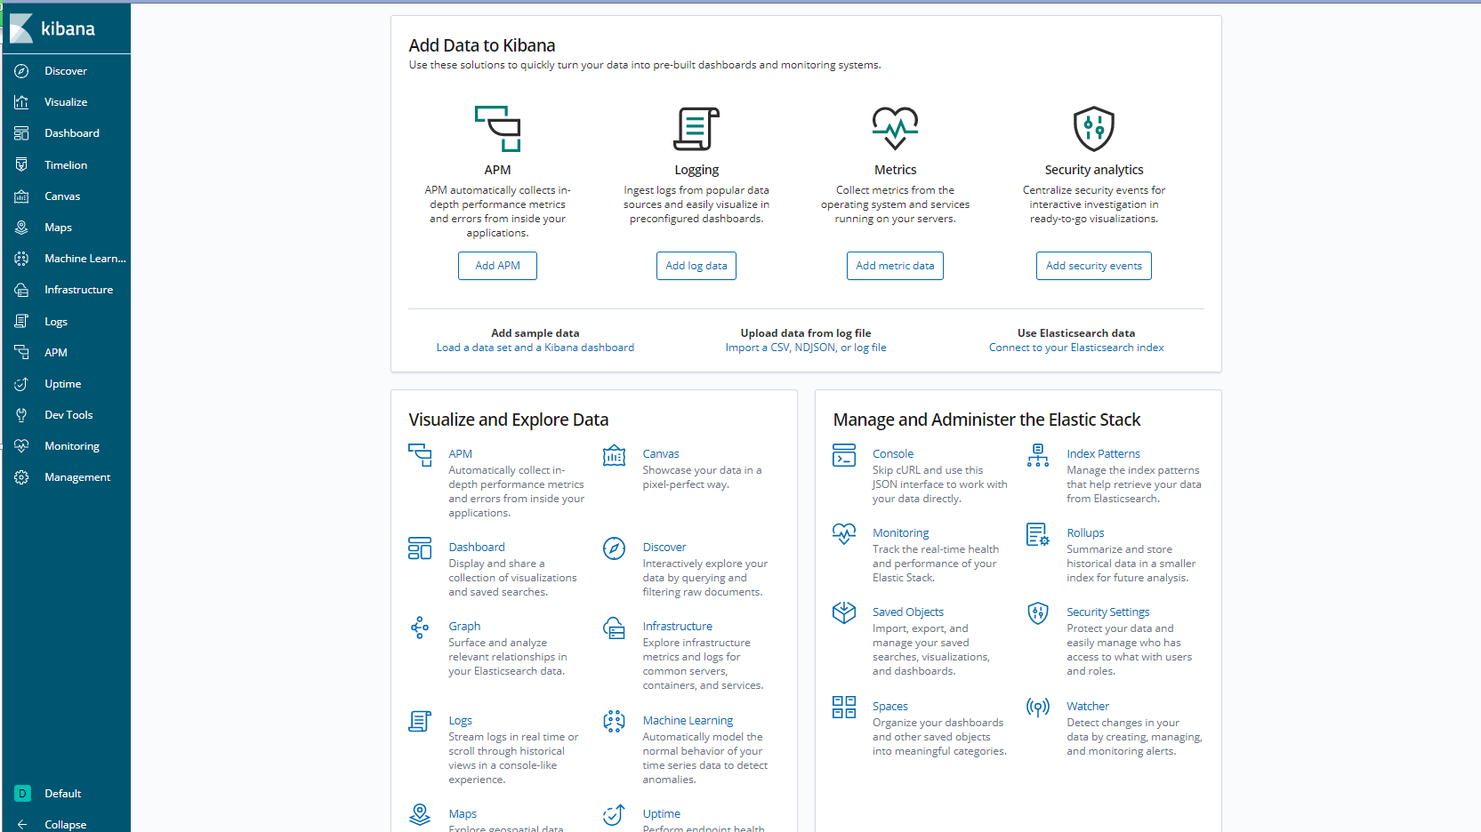Open Import a CSV, NDJSON, or log file link
1481x832 pixels.
pyautogui.click(x=806, y=348)
